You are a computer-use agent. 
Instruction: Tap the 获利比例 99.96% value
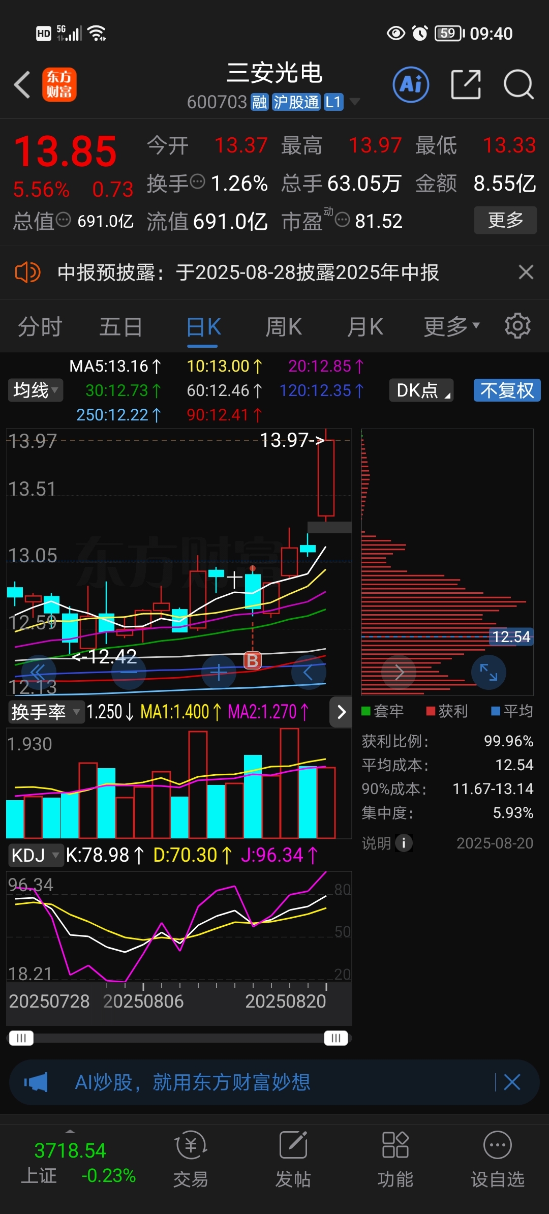coord(508,741)
